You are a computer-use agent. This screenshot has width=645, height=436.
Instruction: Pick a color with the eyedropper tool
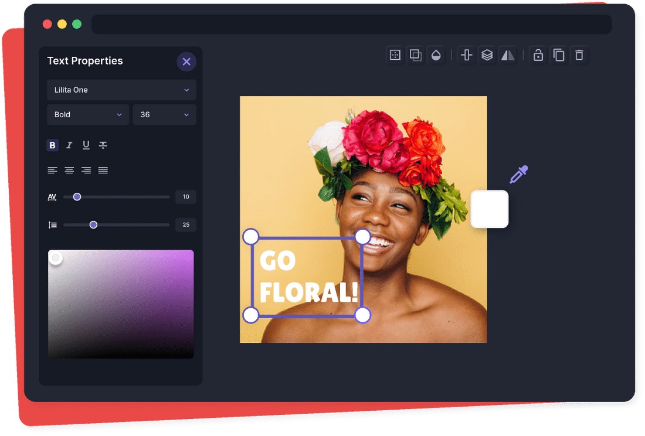518,175
